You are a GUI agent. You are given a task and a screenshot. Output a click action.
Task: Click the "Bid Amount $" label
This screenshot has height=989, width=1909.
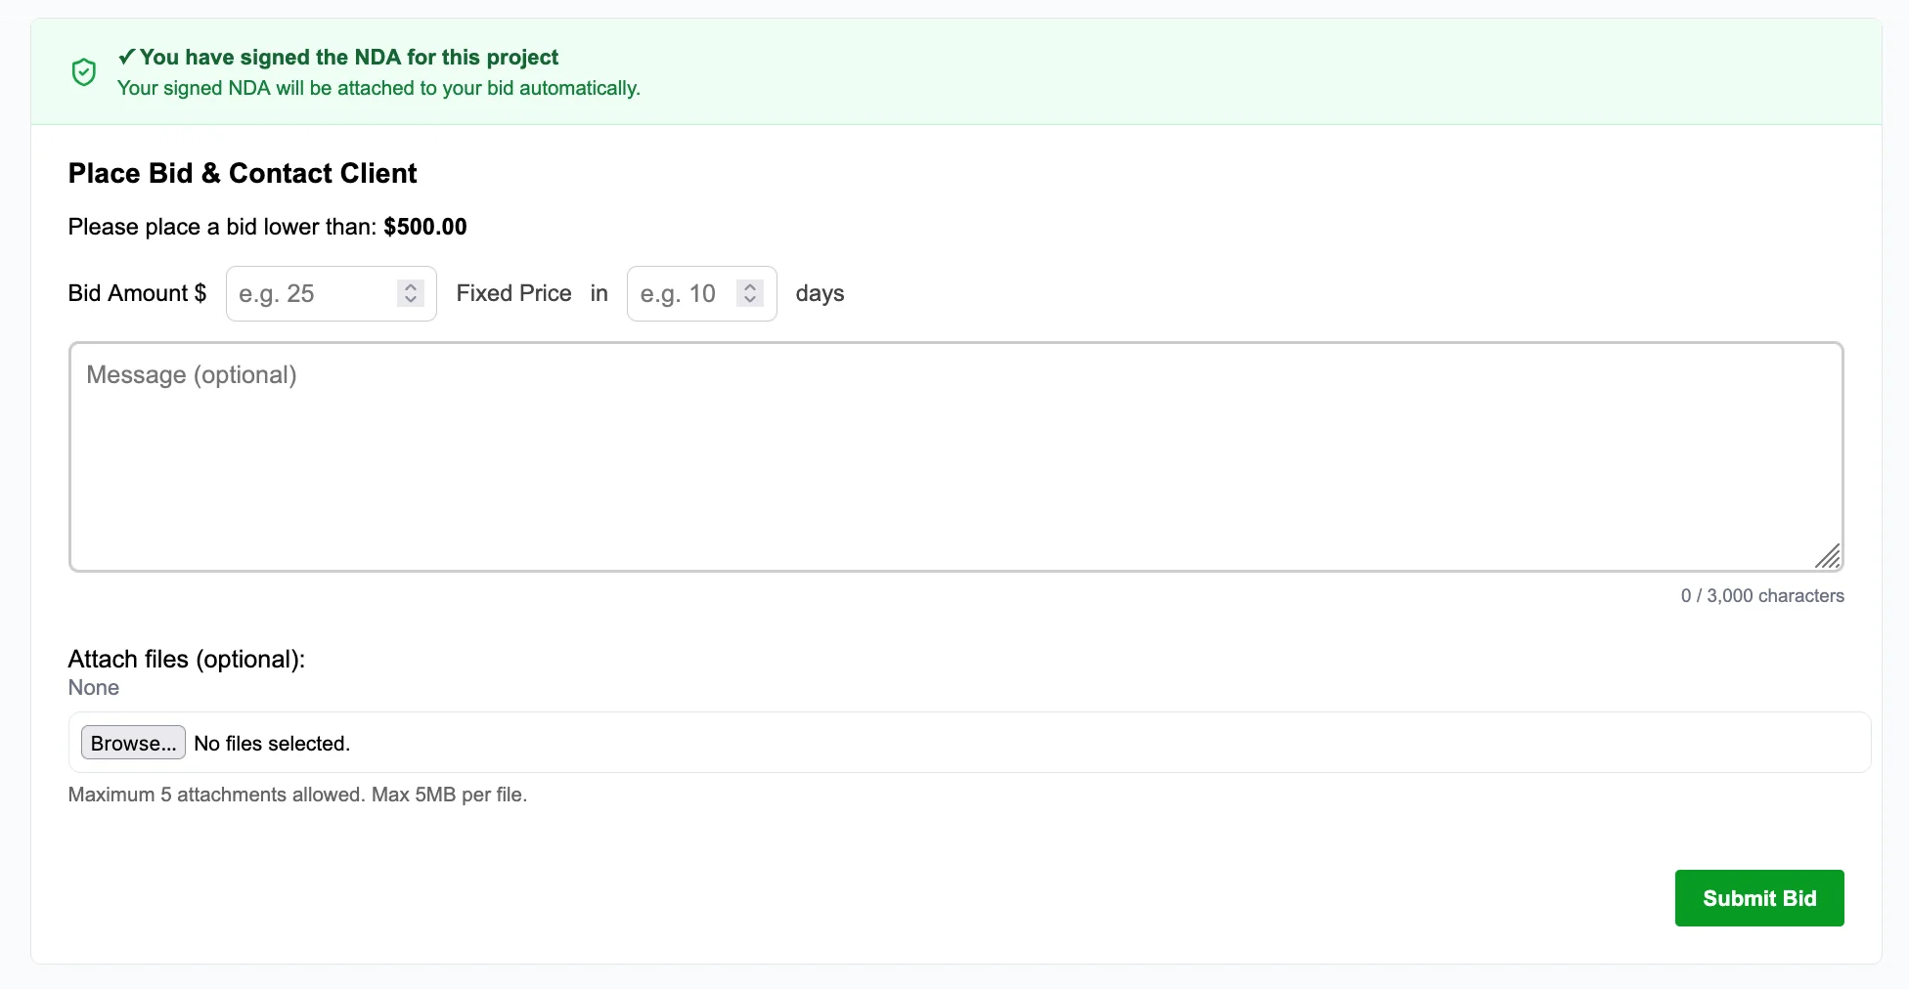point(137,293)
